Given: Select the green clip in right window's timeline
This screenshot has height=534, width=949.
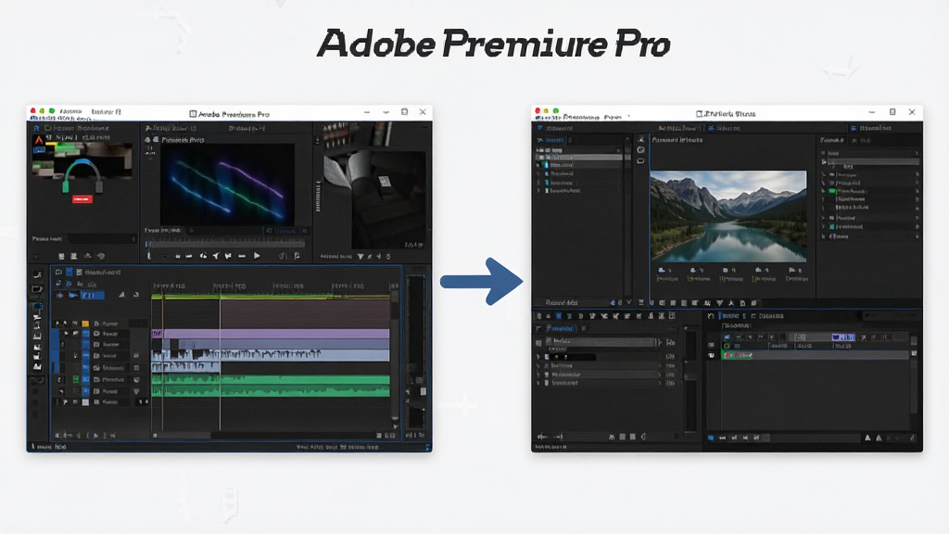Looking at the screenshot, I should [738, 355].
